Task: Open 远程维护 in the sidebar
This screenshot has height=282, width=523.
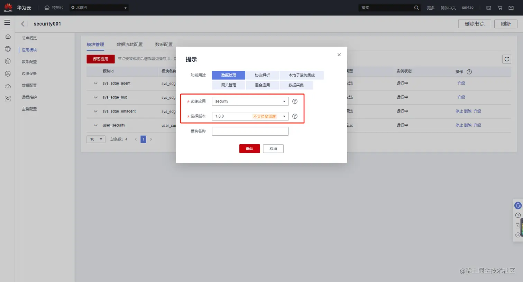Action: click(x=29, y=97)
